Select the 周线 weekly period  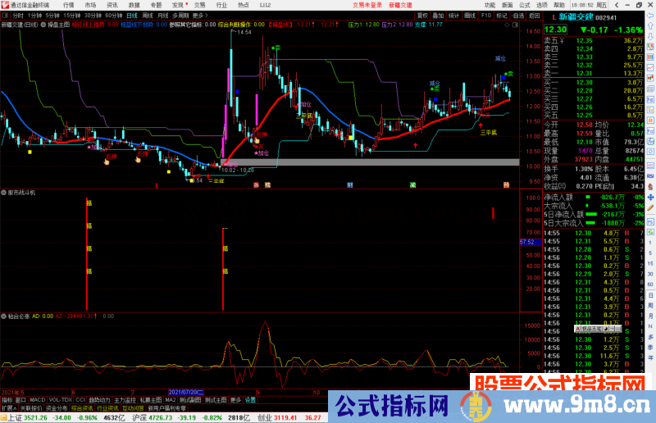click(x=148, y=16)
